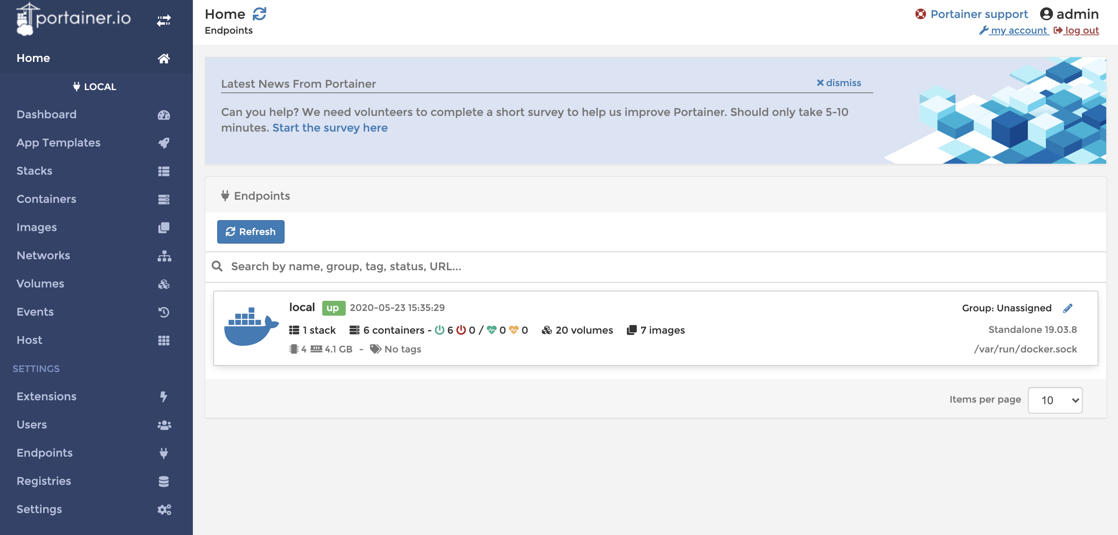This screenshot has height=535, width=1118.
Task: Click the Volumes cubes icon in sidebar
Action: click(163, 284)
